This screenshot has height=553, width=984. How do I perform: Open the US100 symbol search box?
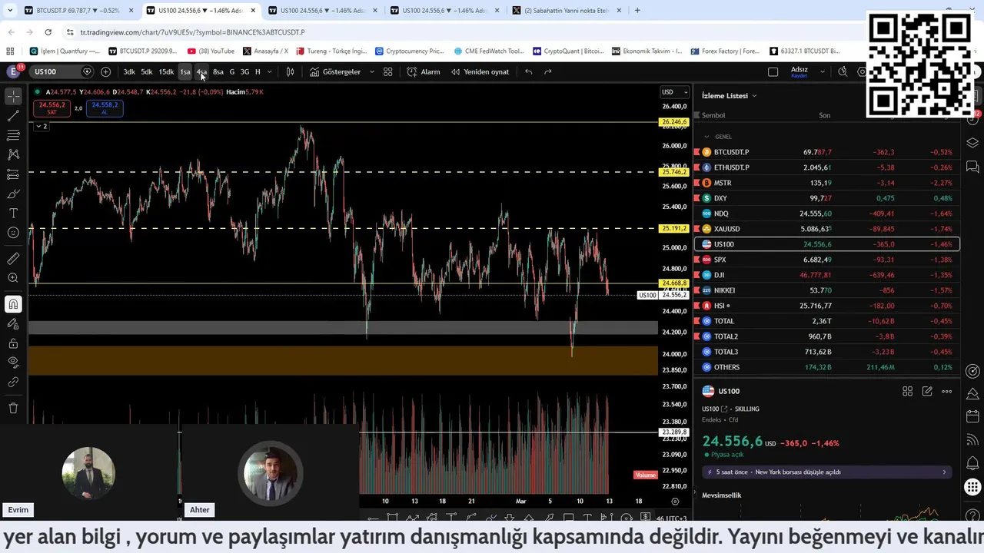62,71
